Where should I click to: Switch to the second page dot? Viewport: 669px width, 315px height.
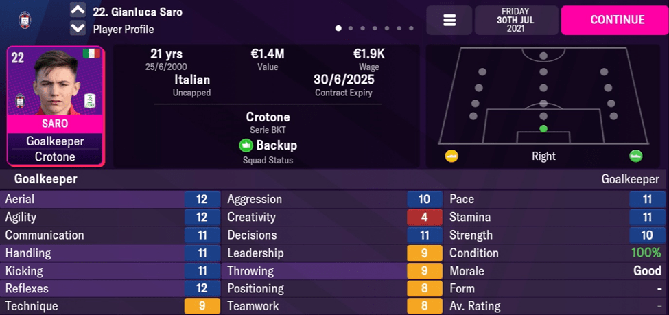(x=351, y=29)
